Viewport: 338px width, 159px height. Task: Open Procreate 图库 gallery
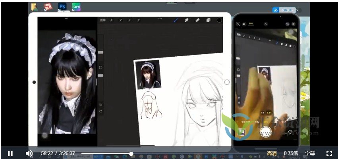tap(103, 20)
